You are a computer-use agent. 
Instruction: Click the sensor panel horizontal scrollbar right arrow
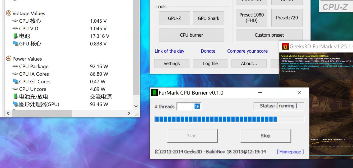coord(129,113)
